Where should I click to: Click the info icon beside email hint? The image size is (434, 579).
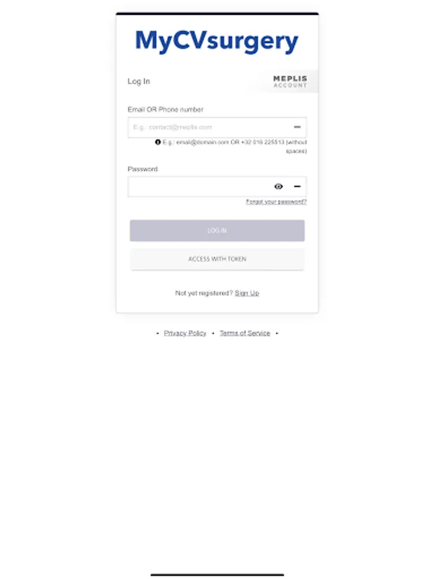click(x=158, y=142)
